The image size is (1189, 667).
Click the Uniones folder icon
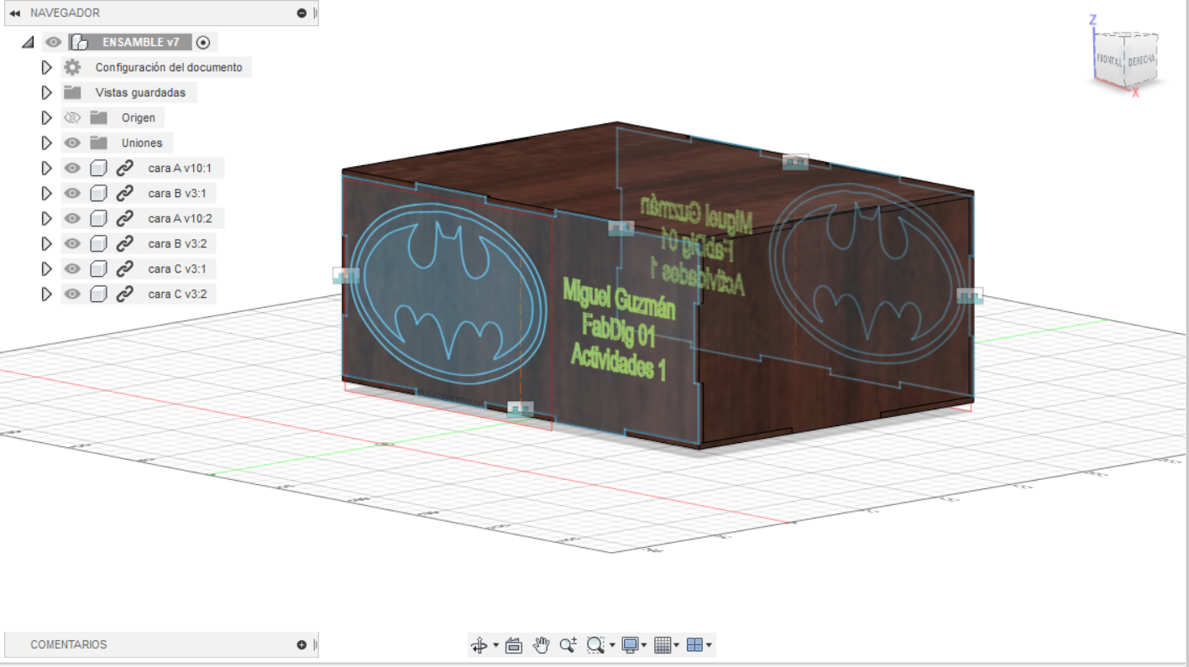coord(99,143)
